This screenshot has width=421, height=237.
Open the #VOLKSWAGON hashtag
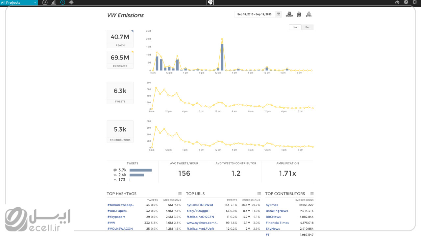click(x=120, y=229)
